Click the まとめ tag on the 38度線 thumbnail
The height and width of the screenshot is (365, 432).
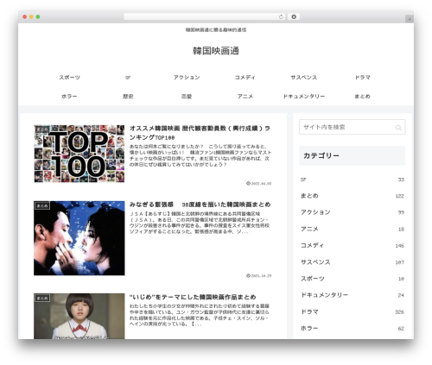(42, 205)
